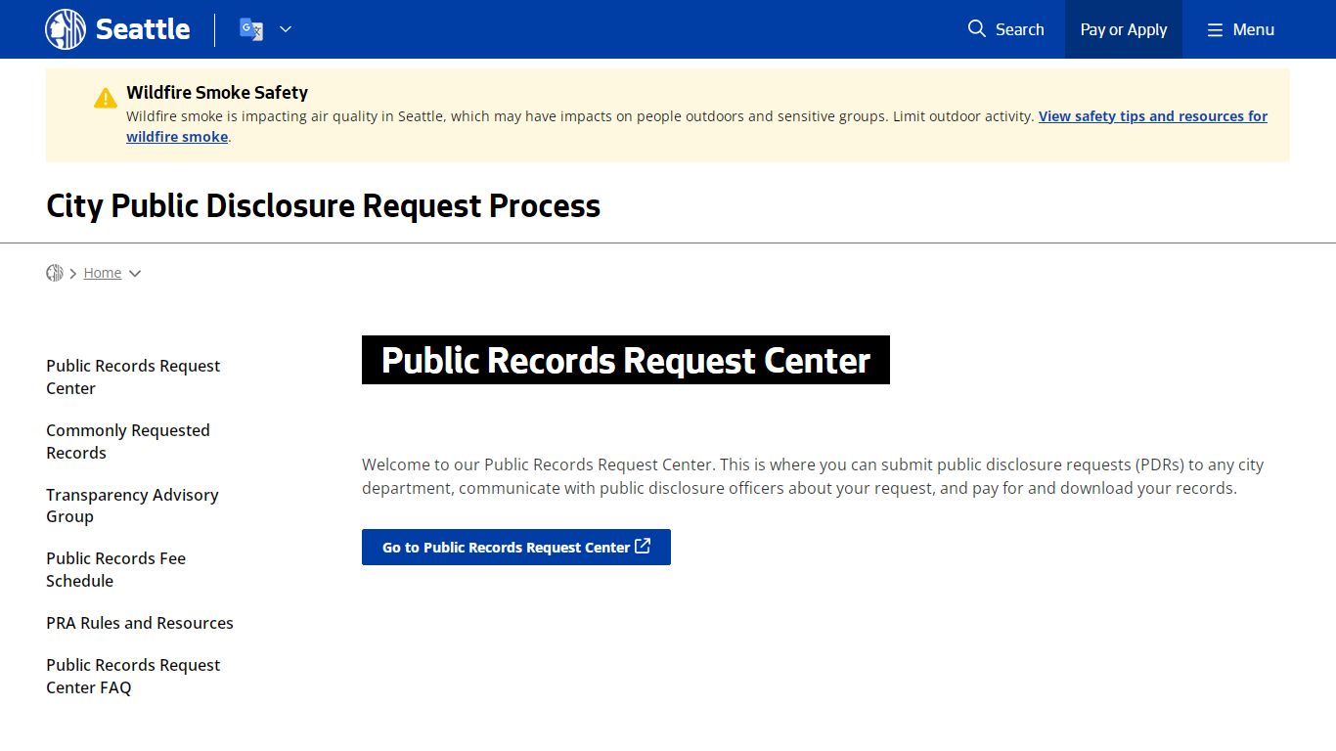The height and width of the screenshot is (751, 1336).
Task: Open PRA Rules and Resources
Action: click(140, 623)
